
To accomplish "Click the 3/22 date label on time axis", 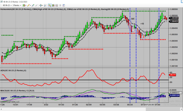I will [x=46, y=105].
